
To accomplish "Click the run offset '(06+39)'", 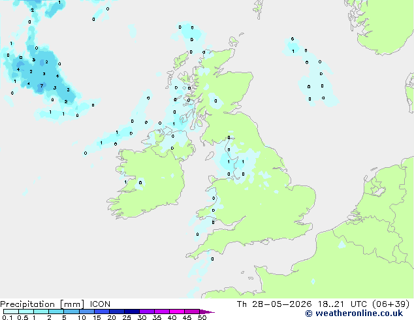I will tap(390, 304).
